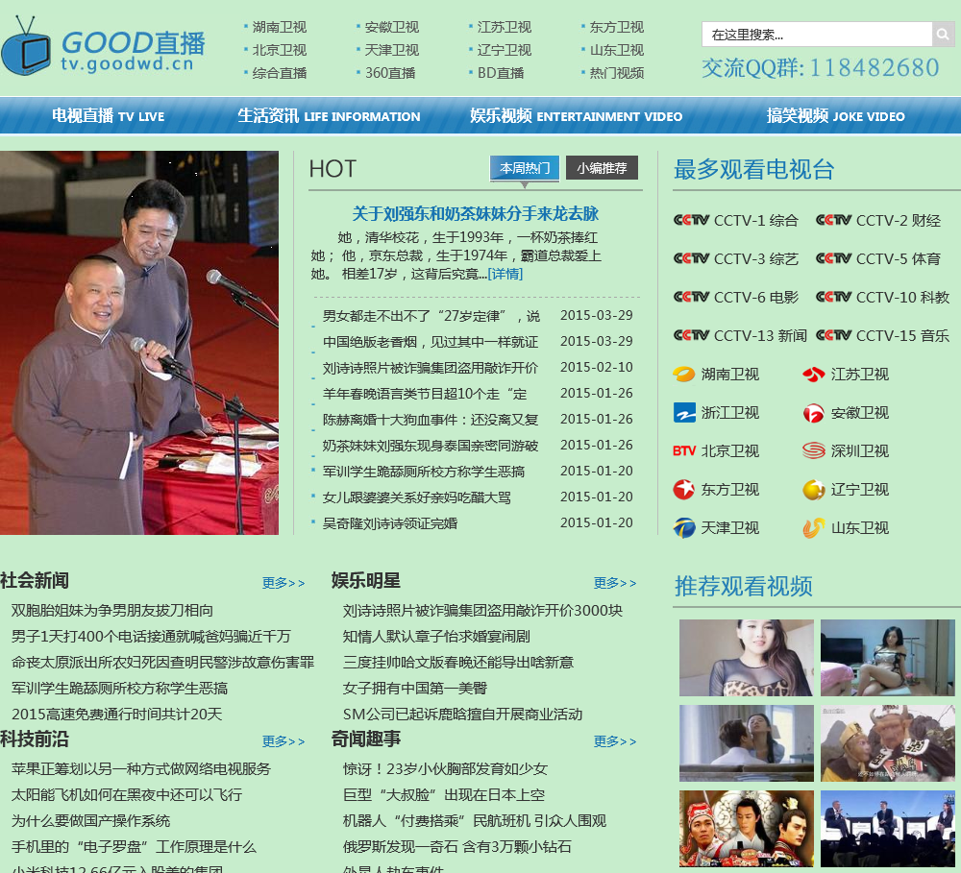Click the CCTV-5 体育 channel logo
The height and width of the screenshot is (873, 961).
tap(833, 258)
